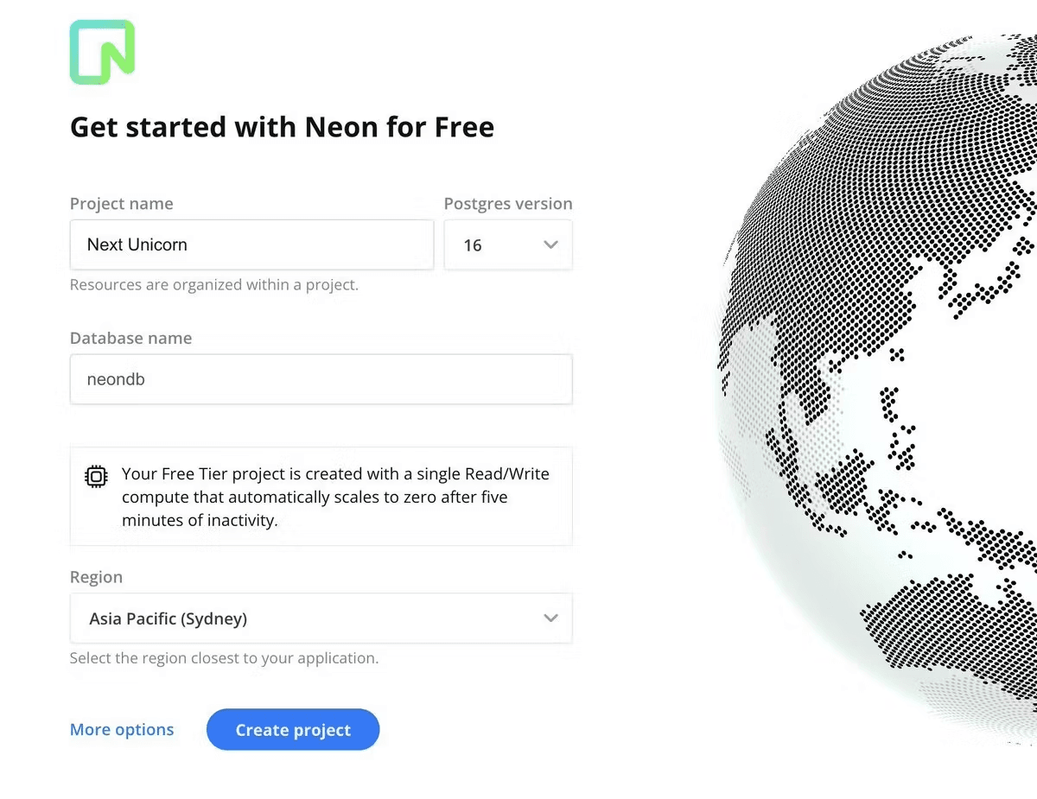Click the Neon logo icon
Screen dimensions: 1037x799
tap(101, 52)
